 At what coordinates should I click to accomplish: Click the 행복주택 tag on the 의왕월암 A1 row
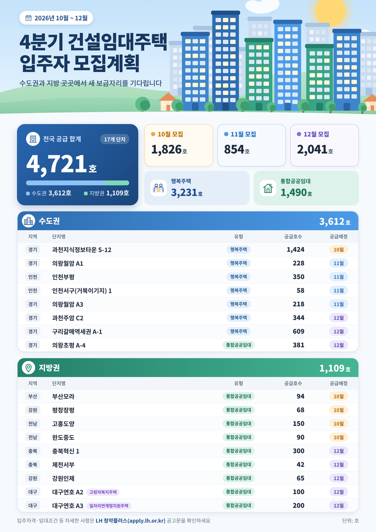[x=239, y=263]
